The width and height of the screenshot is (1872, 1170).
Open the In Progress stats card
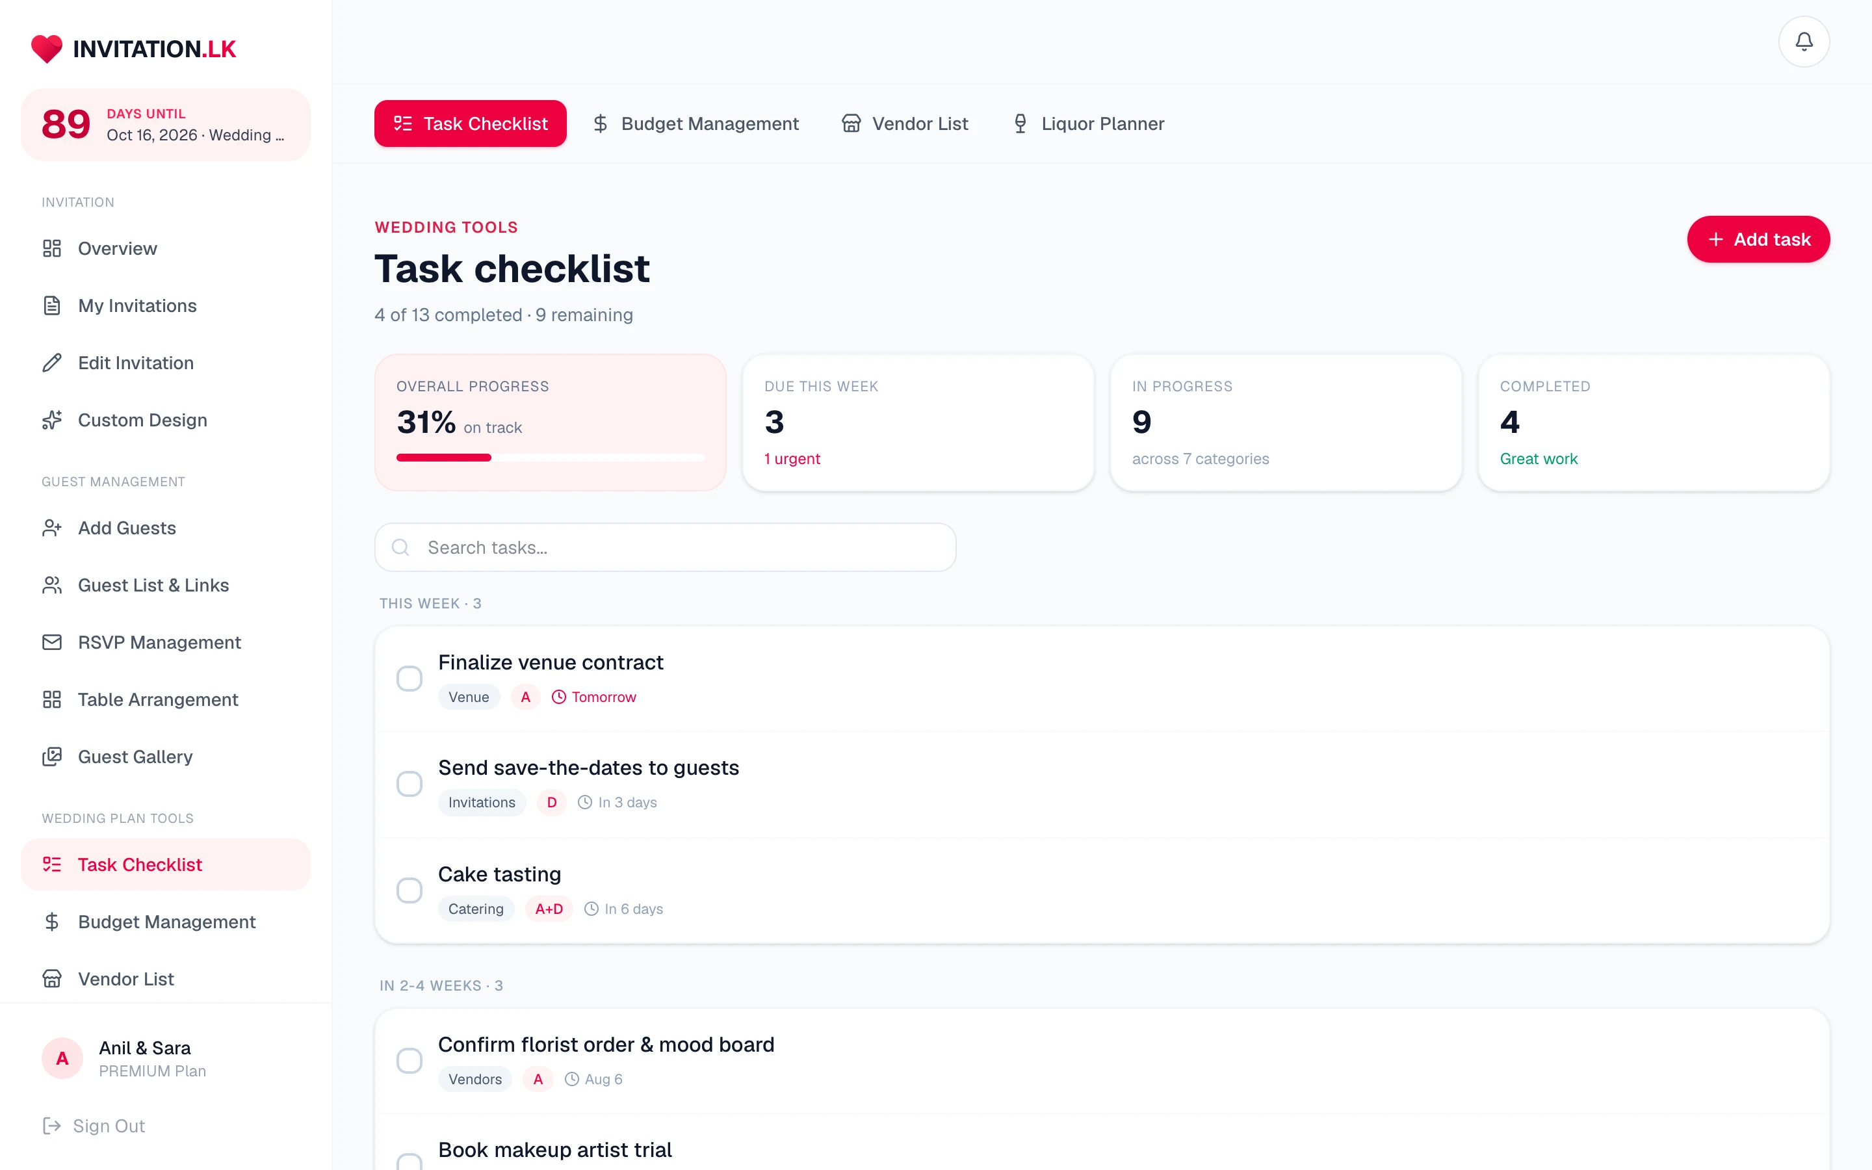[1286, 422]
